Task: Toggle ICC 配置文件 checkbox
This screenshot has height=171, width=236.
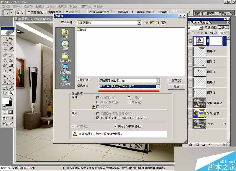Action: tap(98, 118)
